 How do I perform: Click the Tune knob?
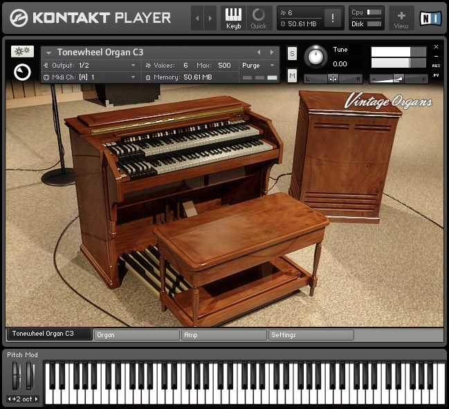point(316,57)
